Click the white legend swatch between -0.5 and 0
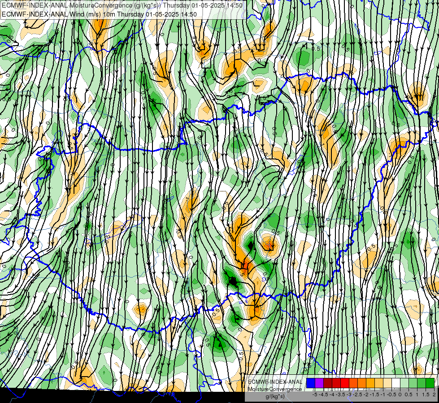The image size is (439, 403). 396,383
